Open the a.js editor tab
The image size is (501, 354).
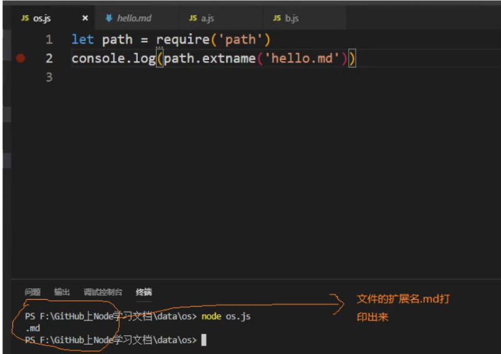220,18
